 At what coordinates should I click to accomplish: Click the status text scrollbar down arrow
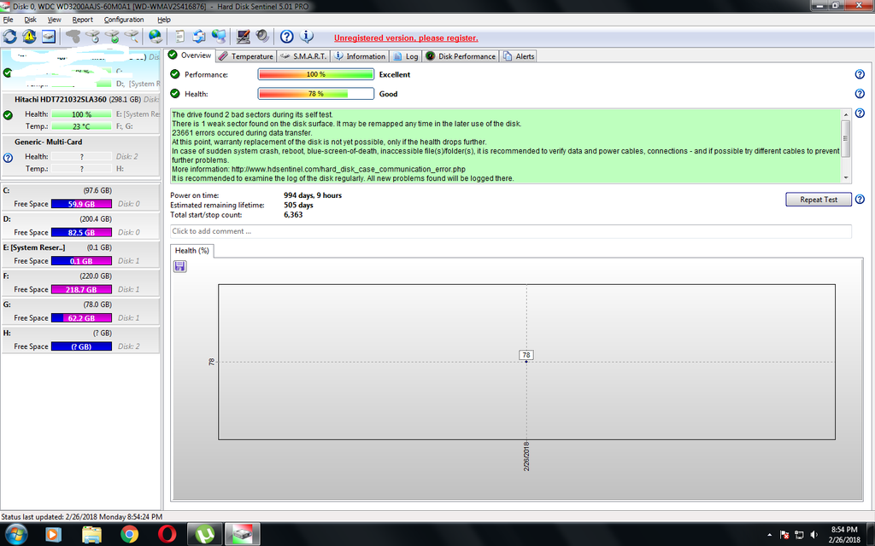tap(846, 177)
